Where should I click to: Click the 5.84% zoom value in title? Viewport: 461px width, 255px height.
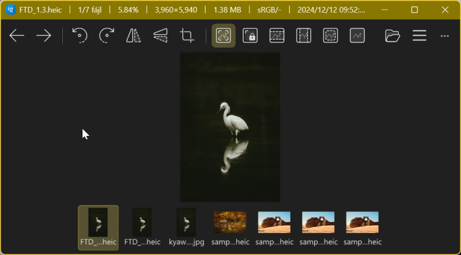(x=128, y=10)
